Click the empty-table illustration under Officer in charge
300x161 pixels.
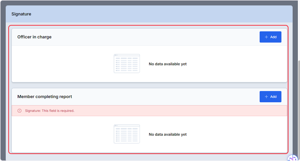[127, 64]
